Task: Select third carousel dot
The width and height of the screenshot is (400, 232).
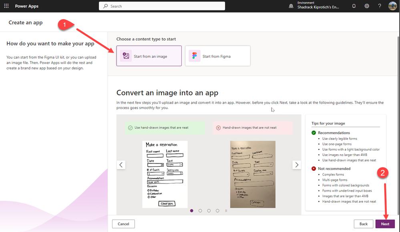Action: [x=209, y=210]
